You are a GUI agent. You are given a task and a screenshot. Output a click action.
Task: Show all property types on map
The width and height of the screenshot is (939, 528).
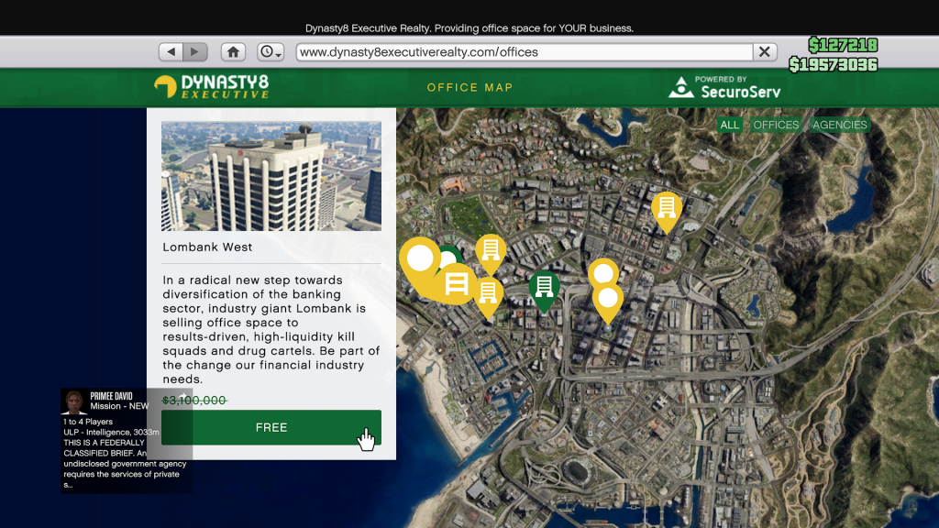[x=729, y=125]
